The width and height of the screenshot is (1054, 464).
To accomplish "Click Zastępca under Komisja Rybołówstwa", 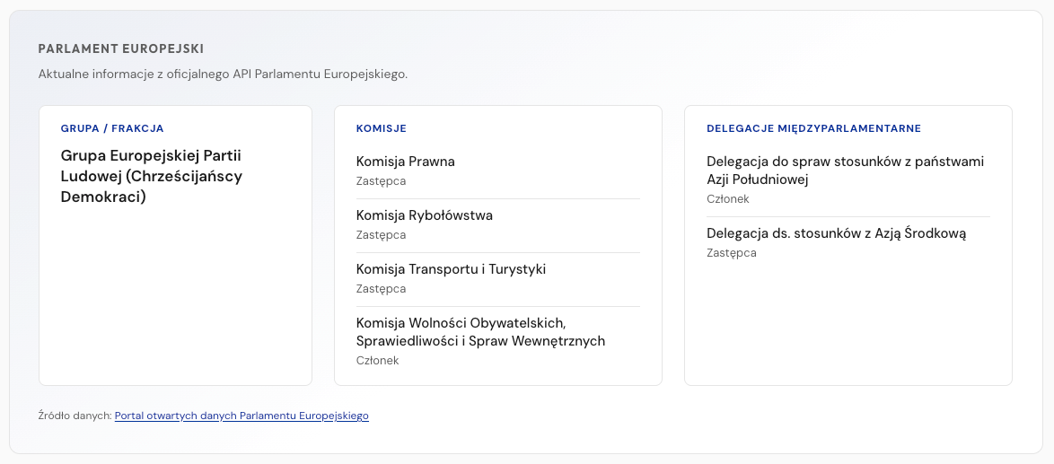I will [382, 235].
